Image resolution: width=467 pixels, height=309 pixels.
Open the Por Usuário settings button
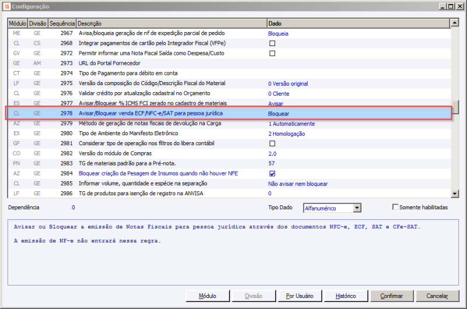[299, 296]
